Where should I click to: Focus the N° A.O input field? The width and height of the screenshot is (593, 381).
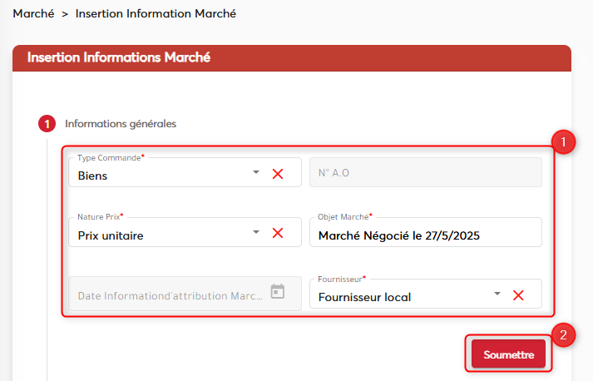pyautogui.click(x=425, y=173)
